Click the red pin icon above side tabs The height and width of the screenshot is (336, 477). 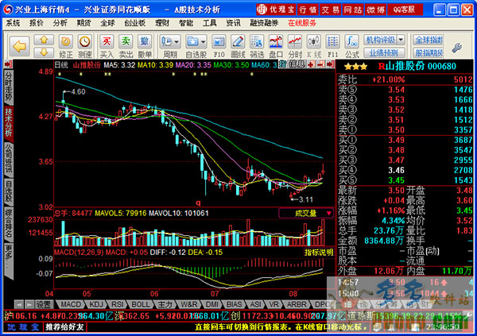9,64
